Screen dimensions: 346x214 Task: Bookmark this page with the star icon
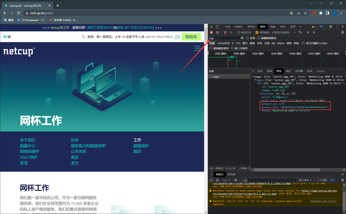(305, 13)
